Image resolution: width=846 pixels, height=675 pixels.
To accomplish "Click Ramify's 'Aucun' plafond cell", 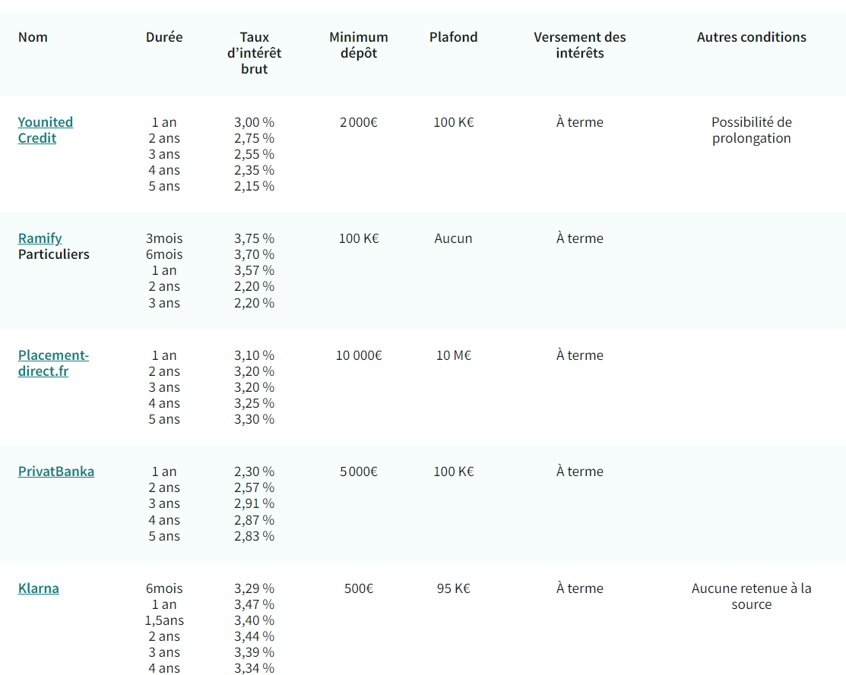I will (x=453, y=238).
